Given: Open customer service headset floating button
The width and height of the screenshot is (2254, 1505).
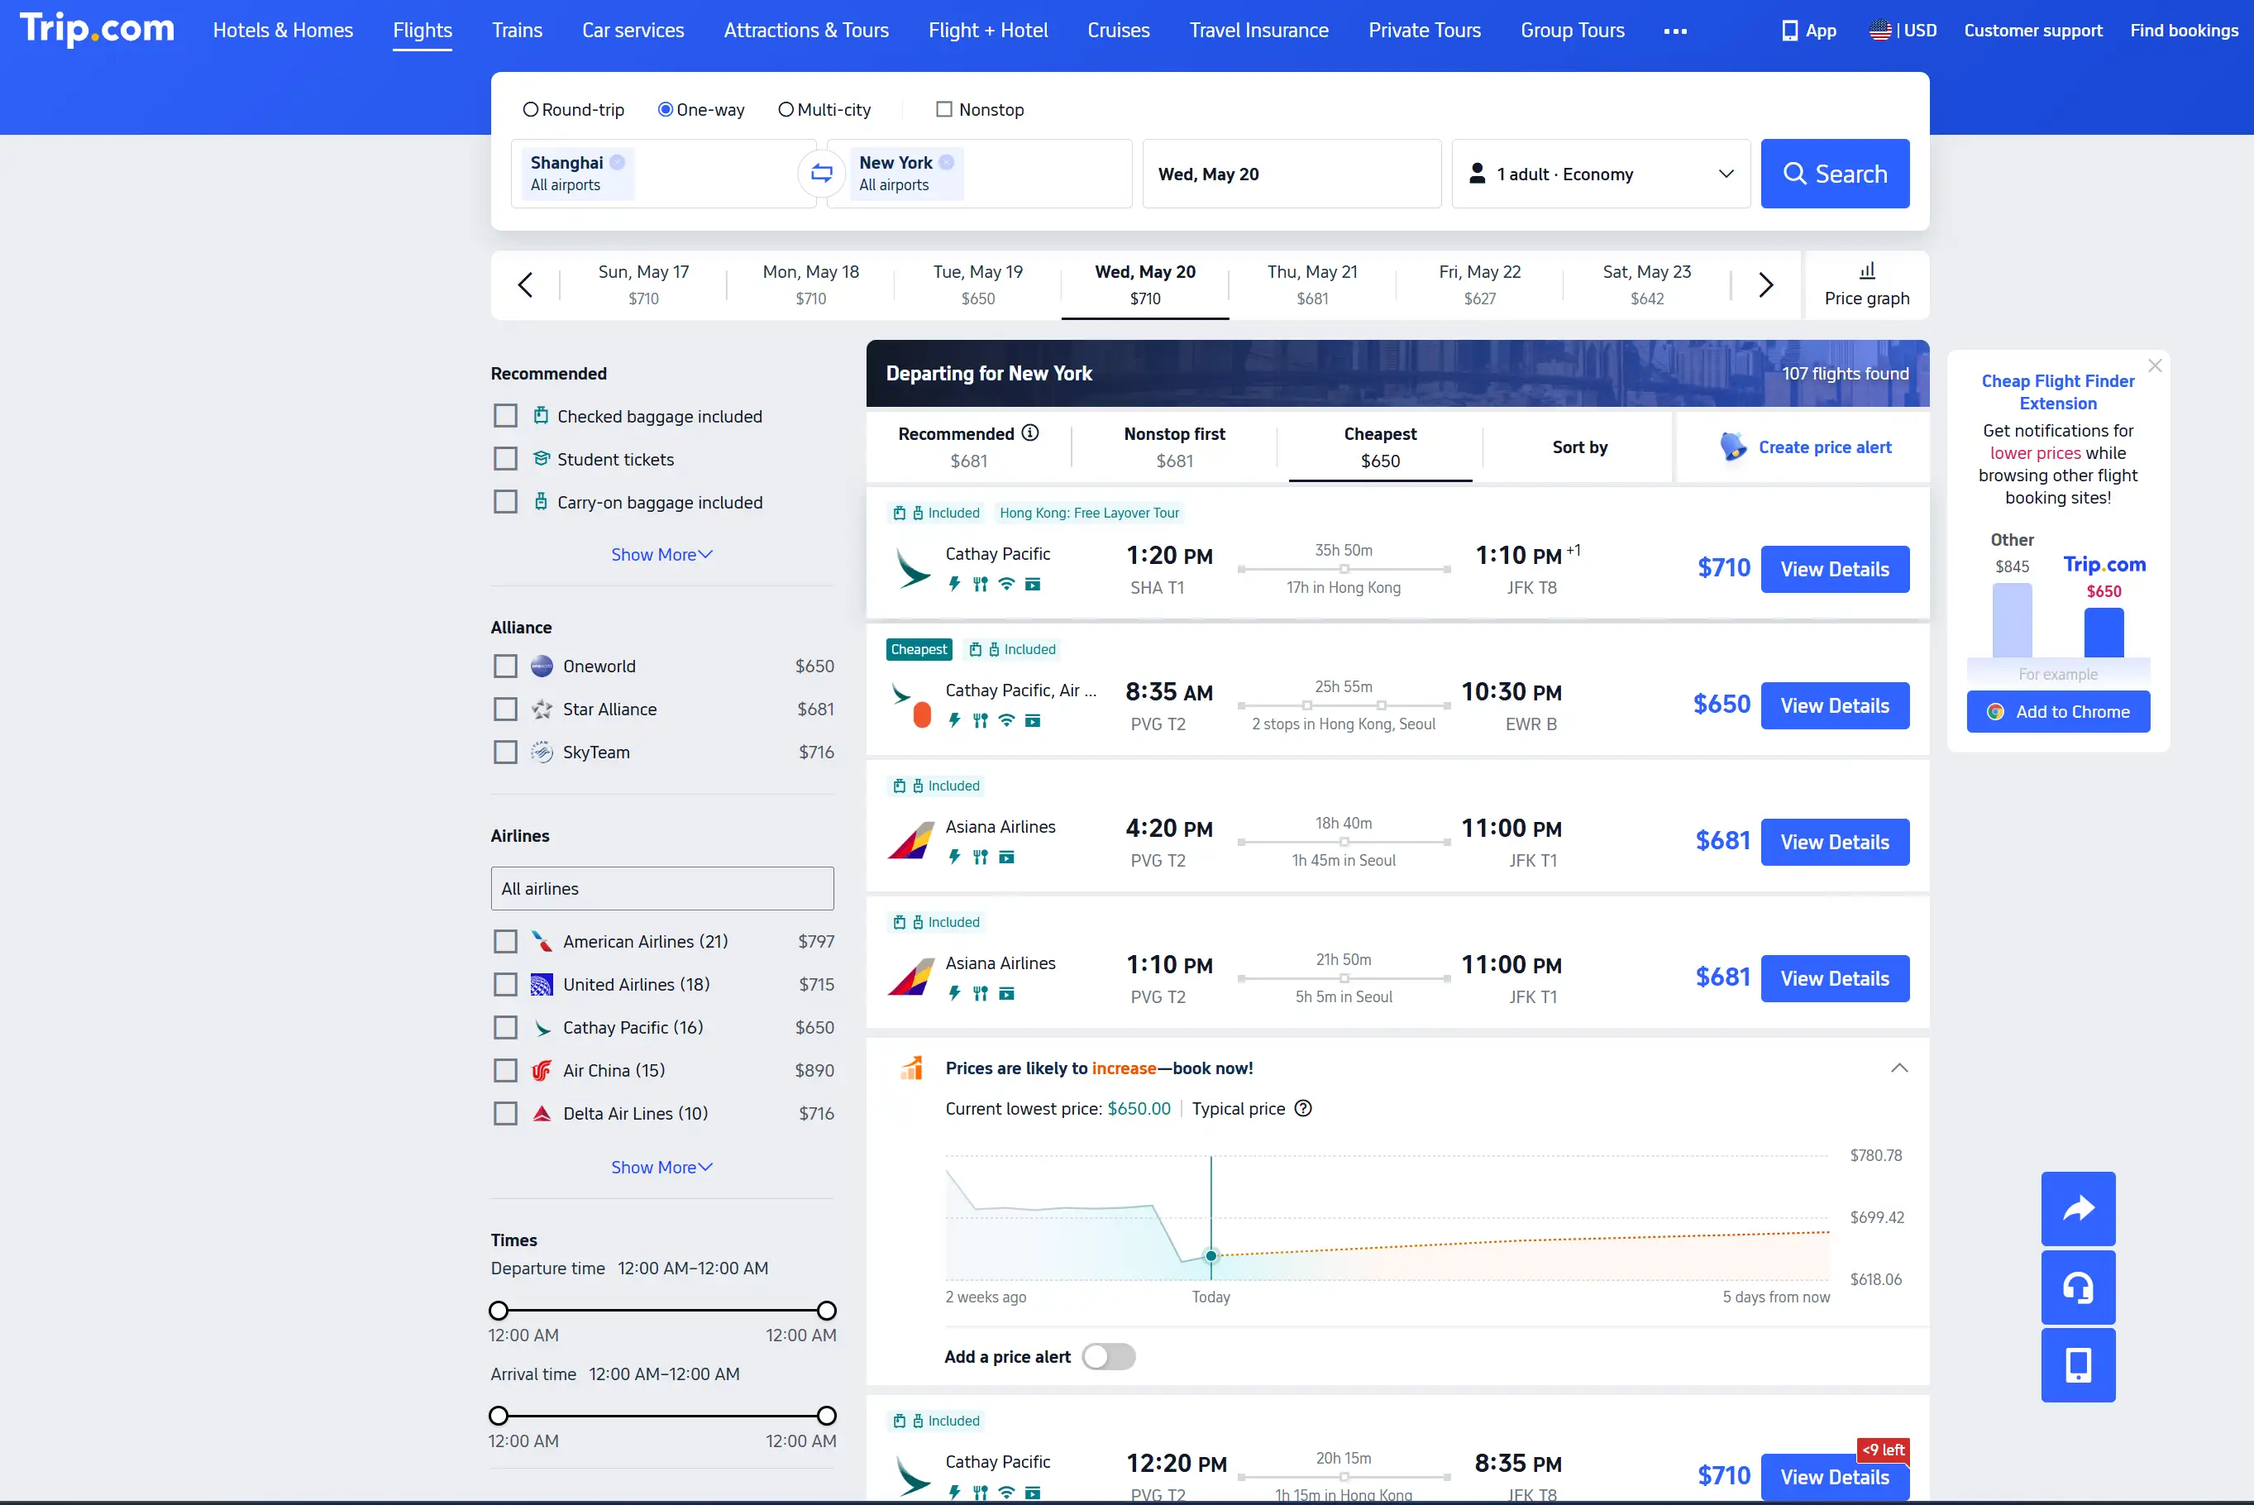Looking at the screenshot, I should tap(2077, 1288).
